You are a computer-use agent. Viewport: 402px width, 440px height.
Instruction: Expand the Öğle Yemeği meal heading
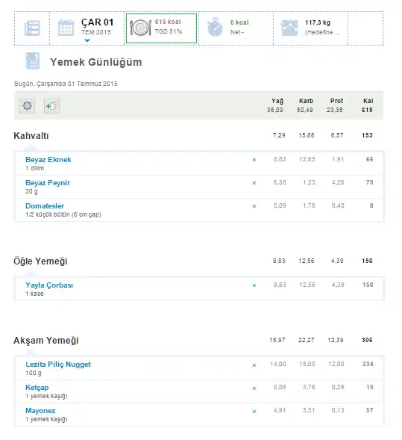[40, 261]
